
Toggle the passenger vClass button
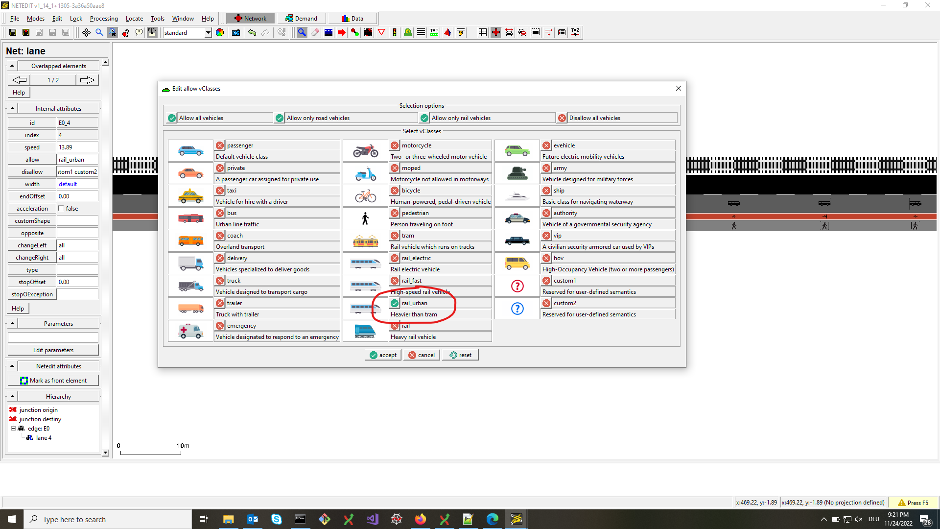(220, 145)
